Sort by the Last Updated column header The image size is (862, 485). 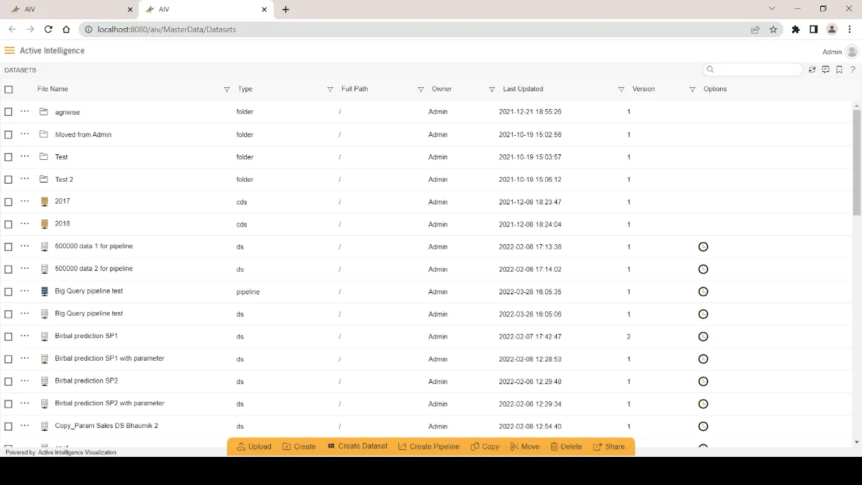(x=523, y=89)
